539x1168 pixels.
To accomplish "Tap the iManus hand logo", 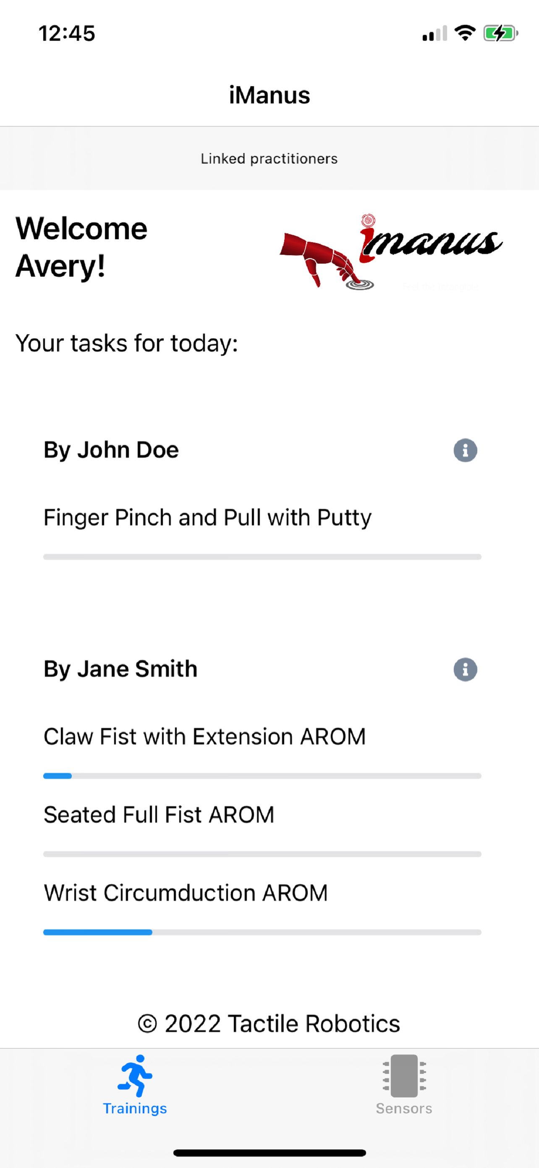I will pyautogui.click(x=390, y=252).
